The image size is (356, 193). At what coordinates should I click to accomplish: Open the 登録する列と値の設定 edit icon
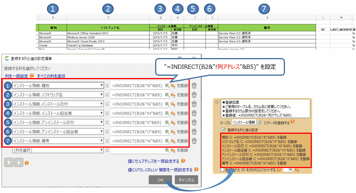coord(224,130)
